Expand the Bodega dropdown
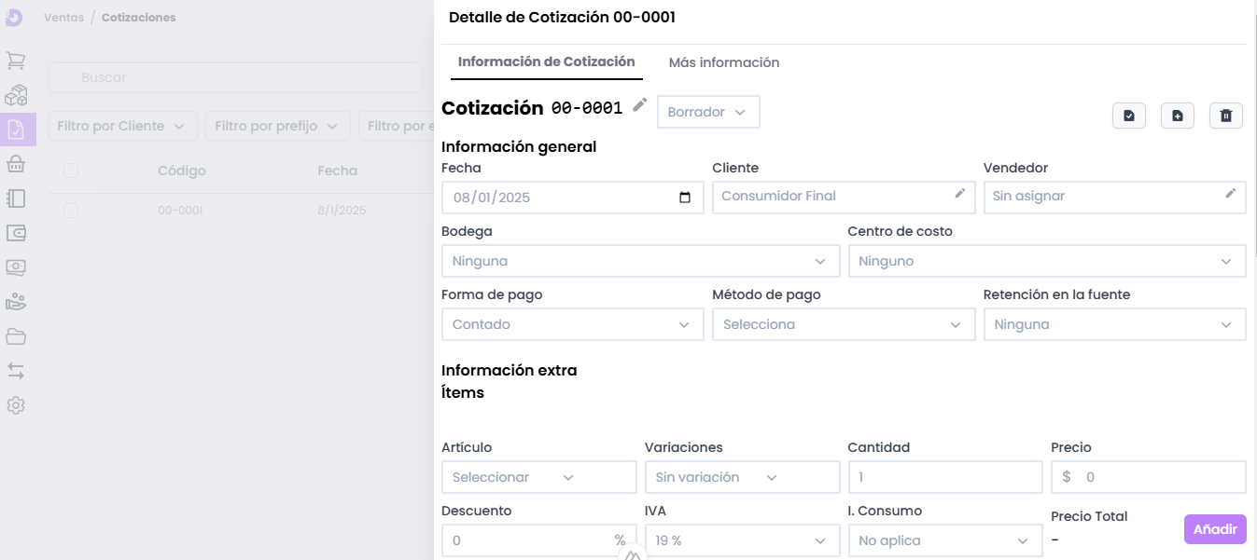The image size is (1257, 560). pos(640,261)
